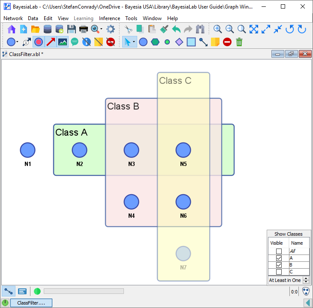Check the All classes visibility box
This screenshot has height=308, width=313.
(279, 252)
